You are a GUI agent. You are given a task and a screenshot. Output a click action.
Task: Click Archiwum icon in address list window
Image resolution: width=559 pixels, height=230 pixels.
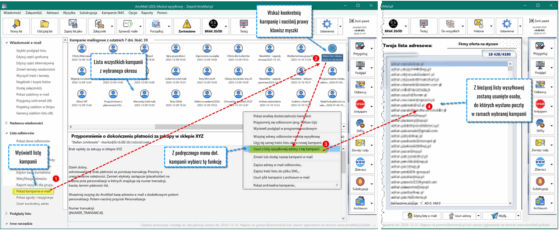tap(540, 202)
